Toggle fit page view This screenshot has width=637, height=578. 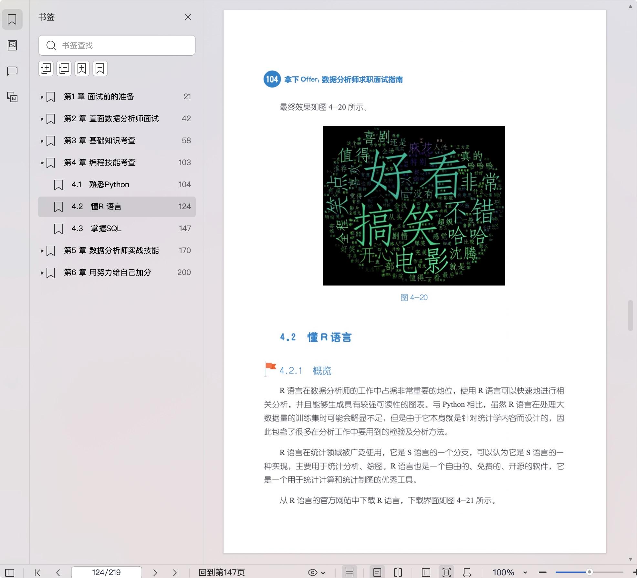tap(447, 573)
